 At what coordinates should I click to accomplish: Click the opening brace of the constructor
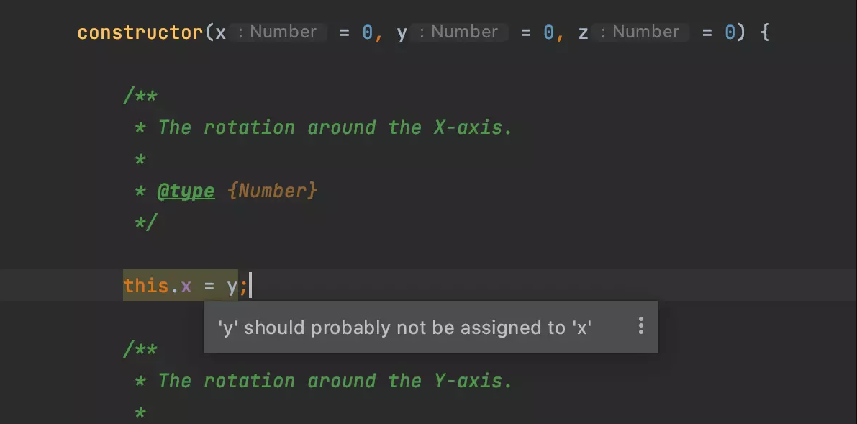coord(765,32)
